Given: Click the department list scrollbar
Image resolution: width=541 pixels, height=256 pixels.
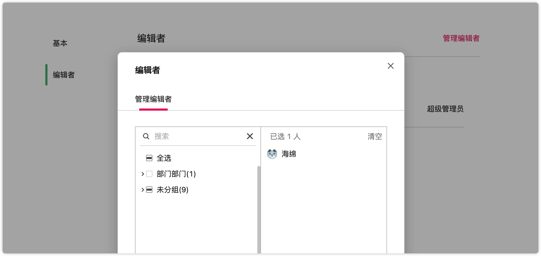Looking at the screenshot, I should [x=259, y=208].
